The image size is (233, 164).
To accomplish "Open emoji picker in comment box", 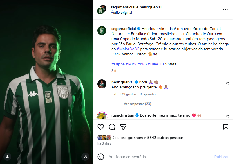I will click(x=101, y=157).
